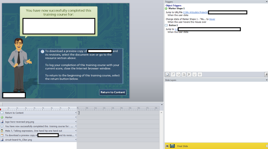This screenshot has width=268, height=149.
Task: Delete the selected trigger
Action: click(x=189, y=74)
